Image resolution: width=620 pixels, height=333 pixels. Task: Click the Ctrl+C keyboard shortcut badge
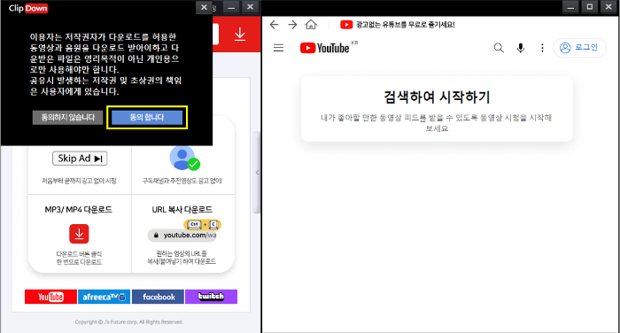[x=203, y=225]
